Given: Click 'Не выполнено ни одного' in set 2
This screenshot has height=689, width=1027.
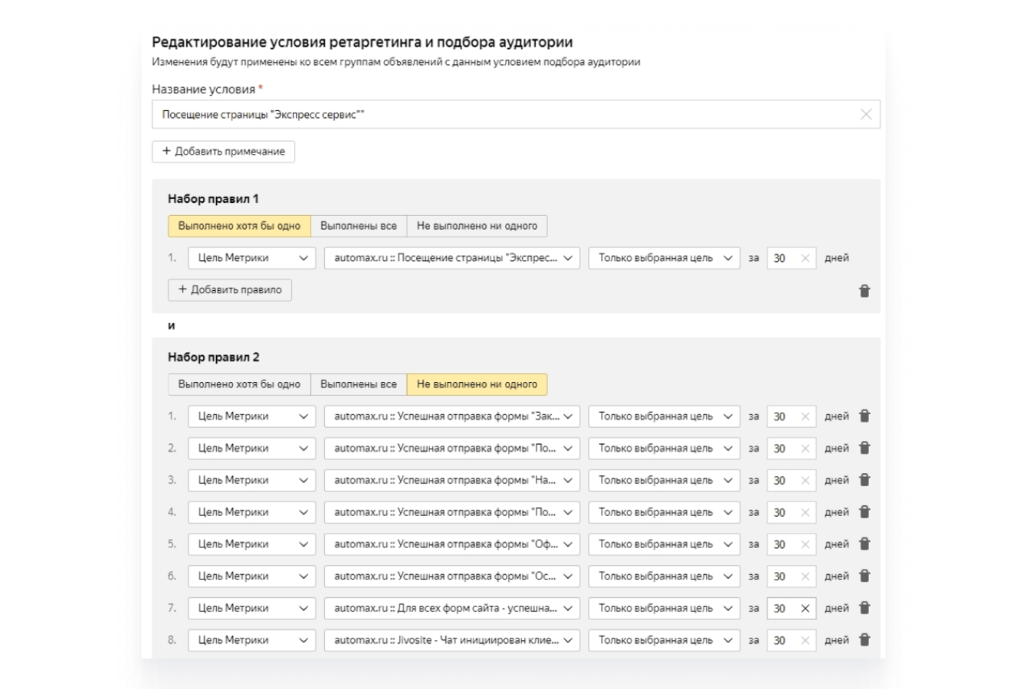Looking at the screenshot, I should tap(477, 384).
